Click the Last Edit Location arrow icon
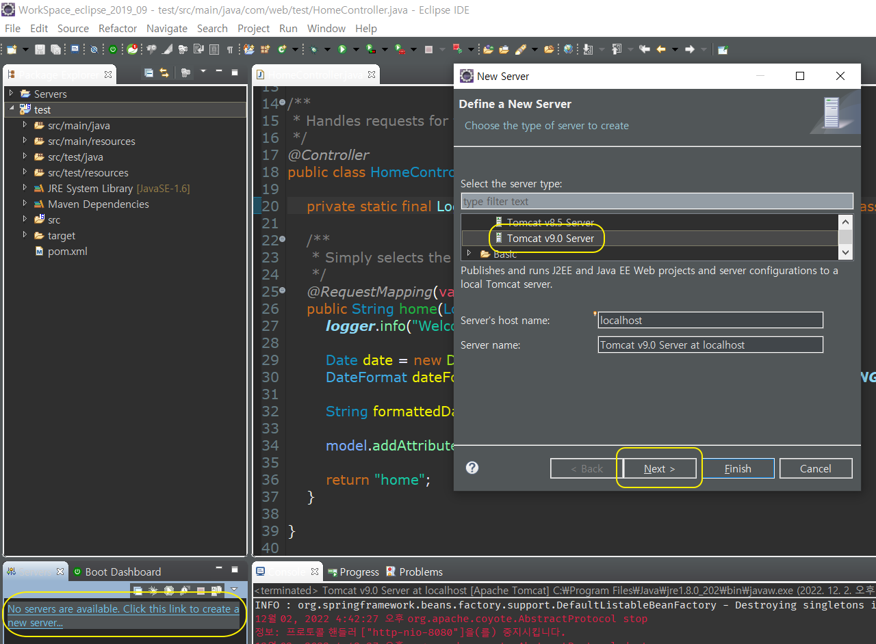Viewport: 876px width, 644px height. coord(645,49)
